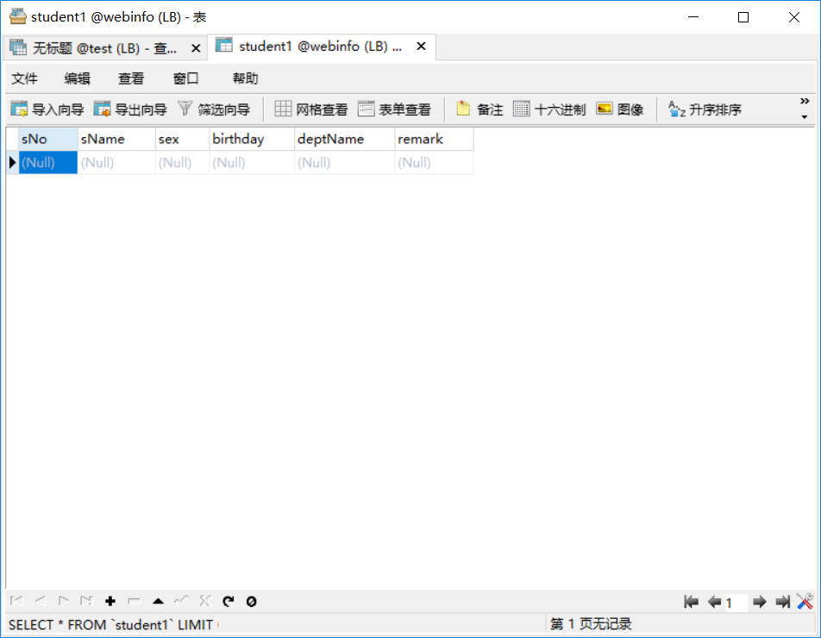Add a new record with plus icon
Image resolution: width=821 pixels, height=638 pixels.
(x=110, y=601)
